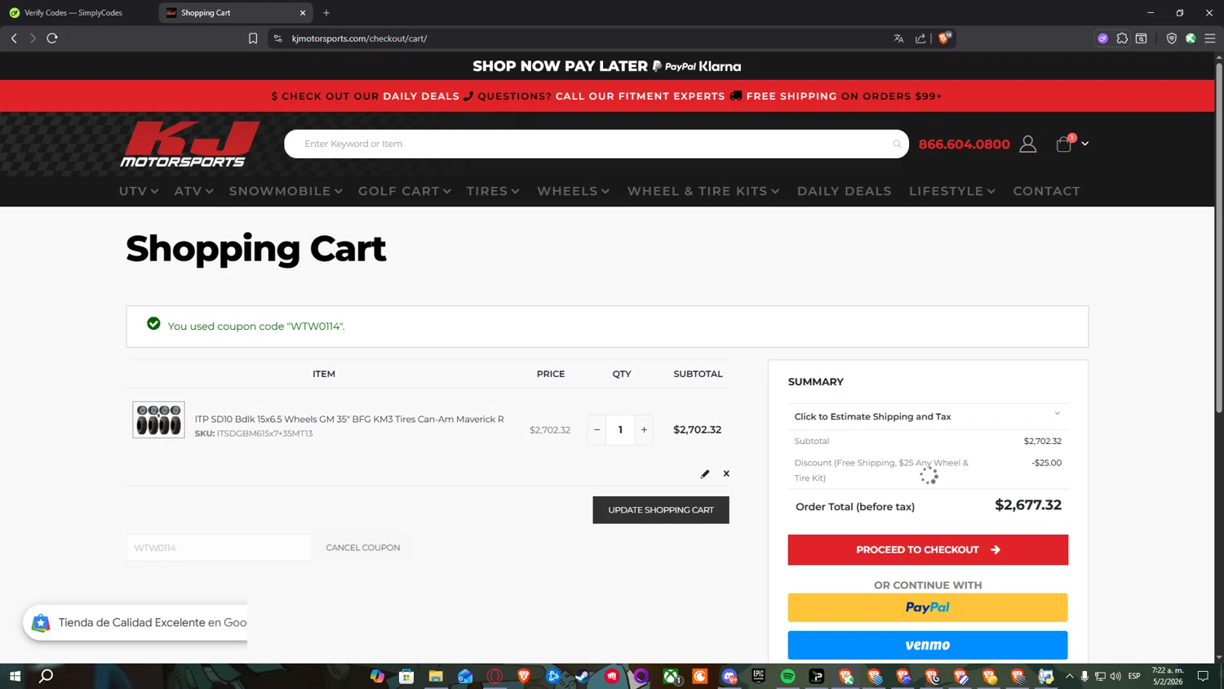Reload the page in browser toolbar
Image resolution: width=1224 pixels, height=689 pixels.
click(x=52, y=38)
